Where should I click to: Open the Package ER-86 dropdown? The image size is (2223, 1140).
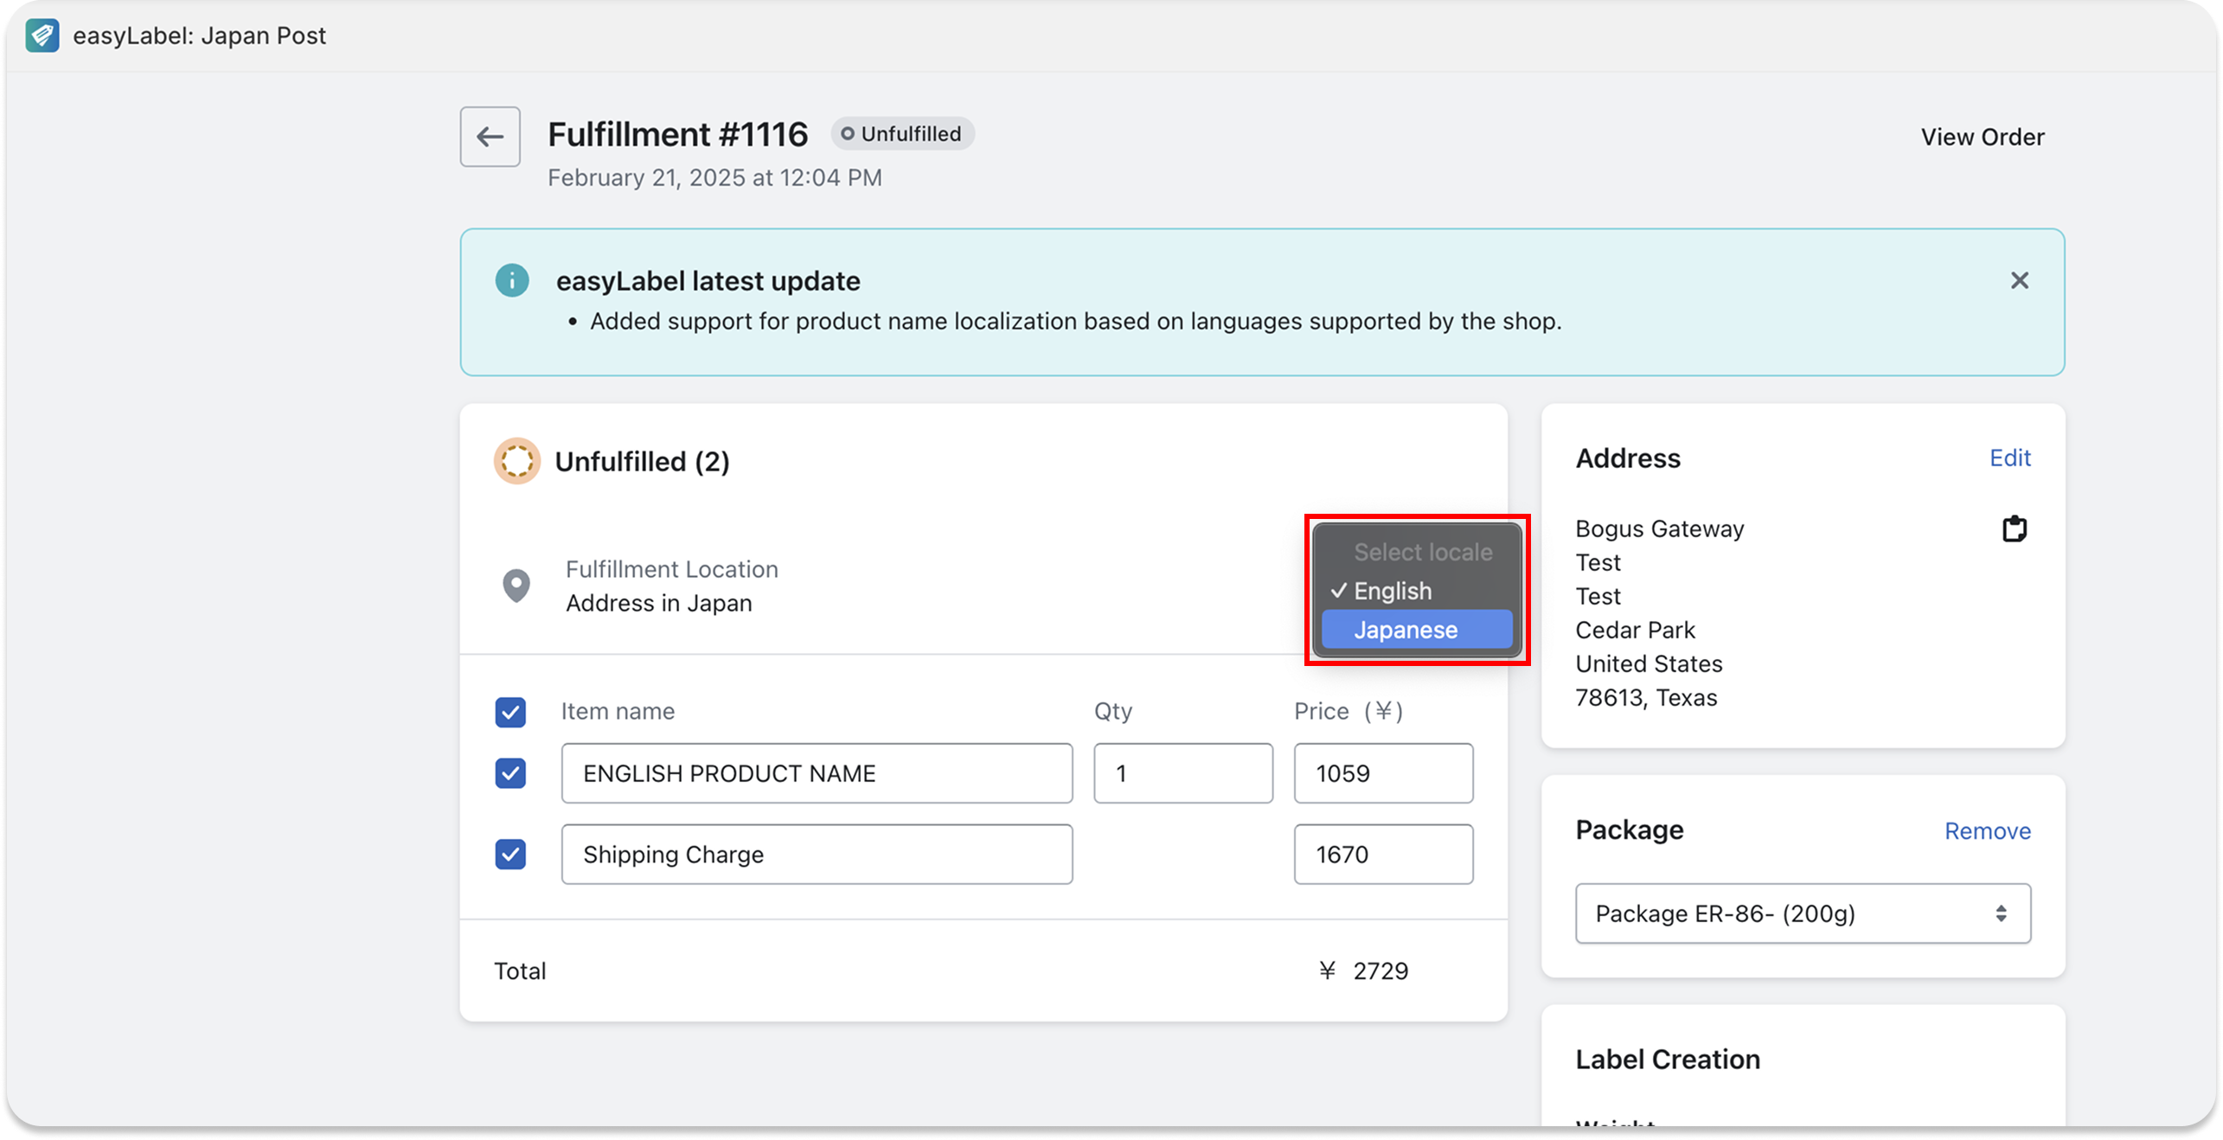coord(1802,913)
